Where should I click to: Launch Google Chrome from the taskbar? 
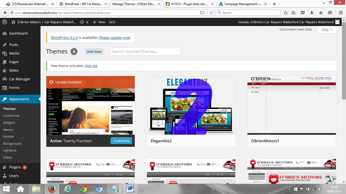click(x=83, y=189)
